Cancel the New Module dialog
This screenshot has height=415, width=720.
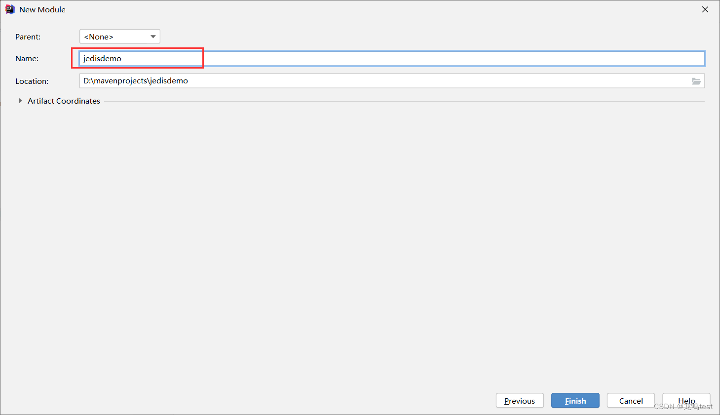pos(631,401)
